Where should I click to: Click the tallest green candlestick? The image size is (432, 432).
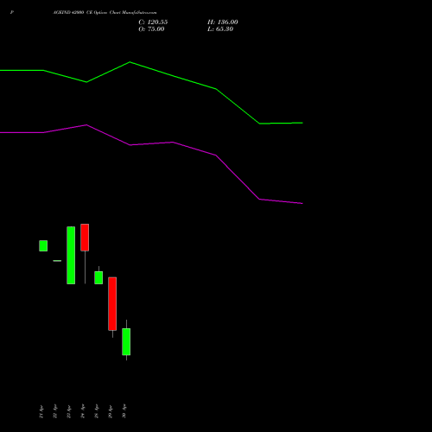pyautogui.click(x=71, y=255)
